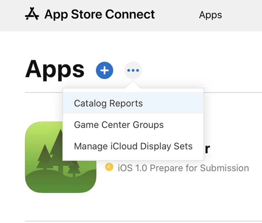Viewport: 262px width, 223px height.
Task: Click "iOS 1.0 Prepare for Submission" status text
Action: coord(183,168)
